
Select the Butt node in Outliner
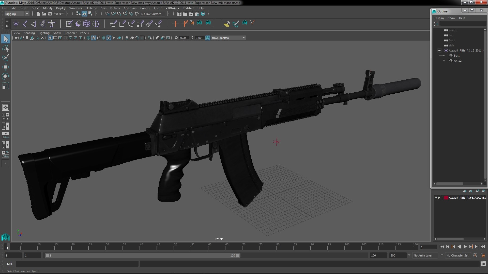pyautogui.click(x=456, y=56)
